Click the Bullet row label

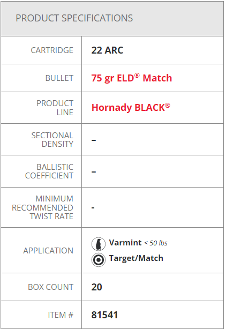tap(59, 78)
